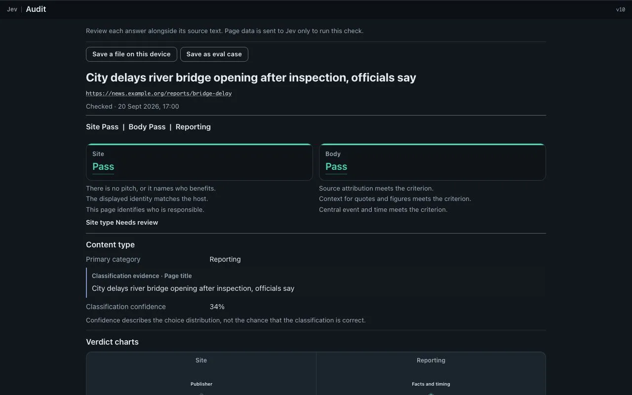Click the confidence explanation note

click(226, 320)
